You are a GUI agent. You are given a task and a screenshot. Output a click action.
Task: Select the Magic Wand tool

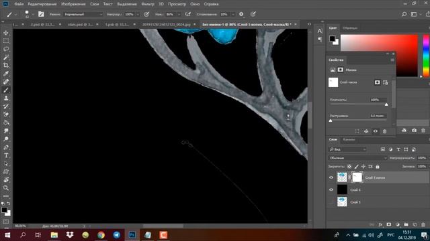point(6,58)
